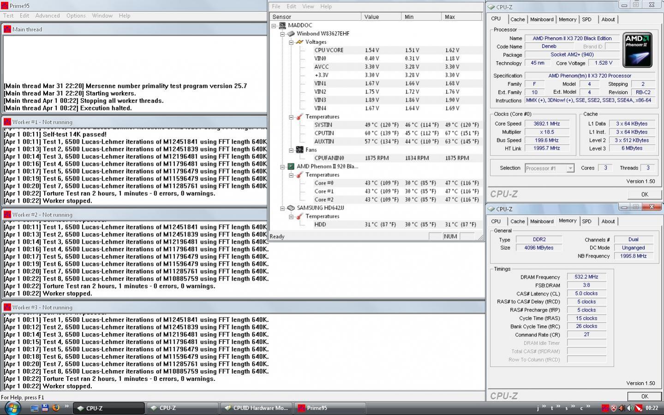
Task: Collapse Winbond Temperatures group
Action: (291, 117)
